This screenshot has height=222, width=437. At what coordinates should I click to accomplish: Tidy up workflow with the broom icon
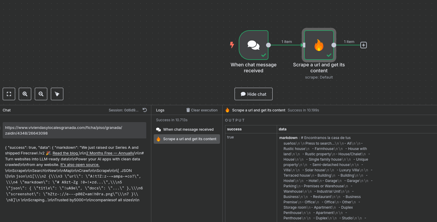(x=57, y=94)
